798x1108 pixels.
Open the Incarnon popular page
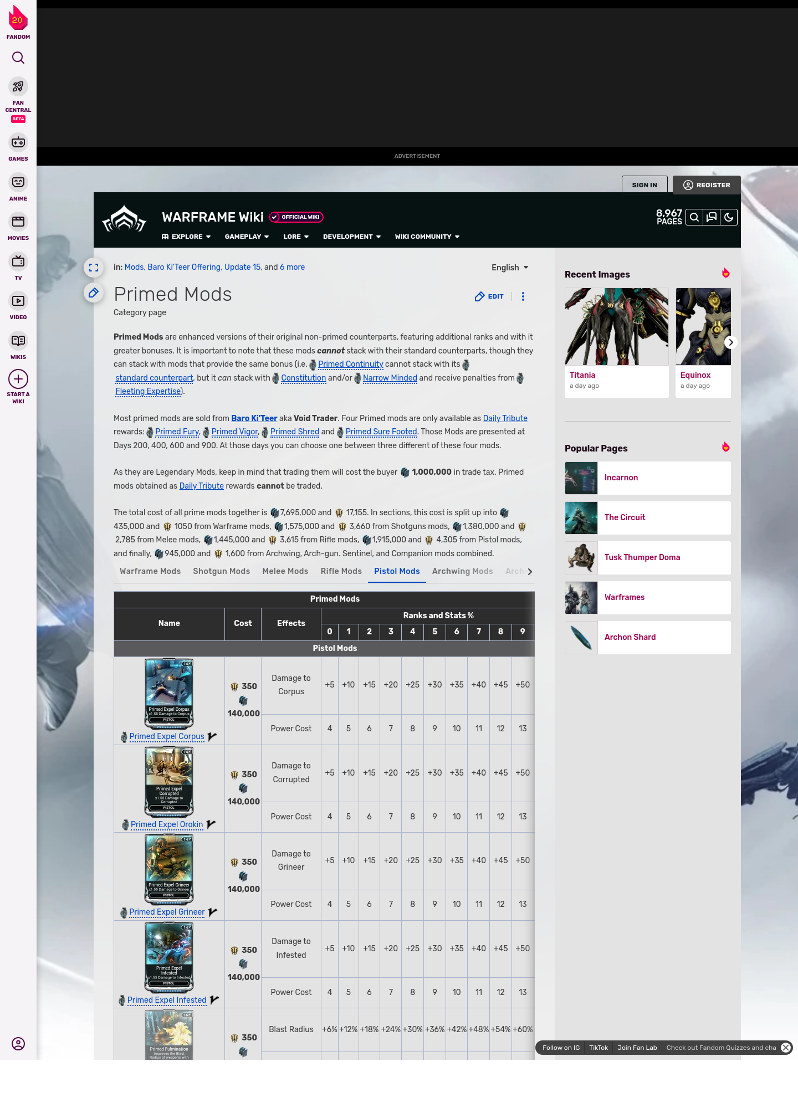click(x=648, y=478)
